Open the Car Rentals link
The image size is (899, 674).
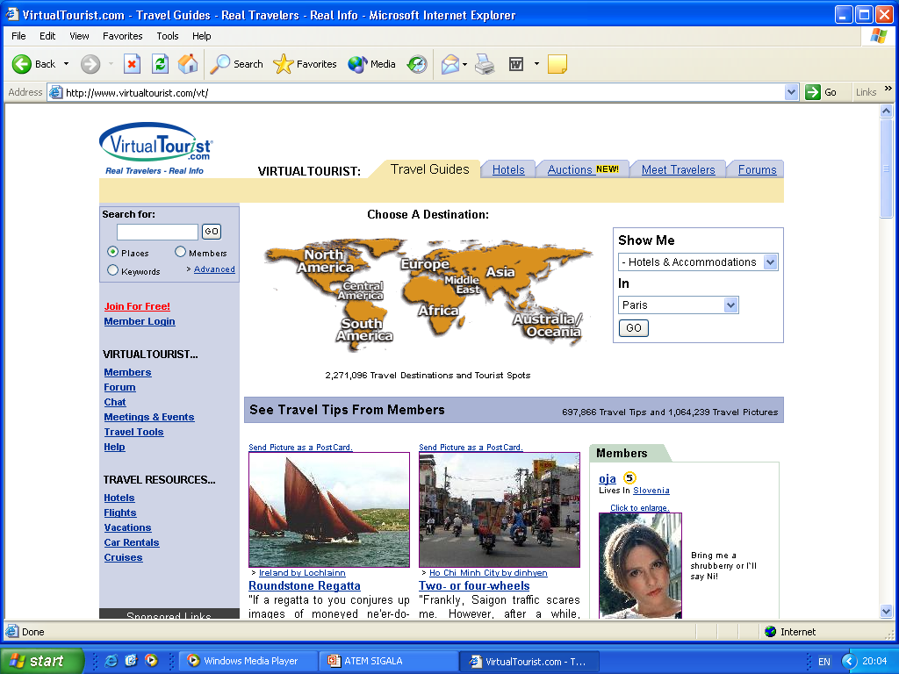(132, 542)
